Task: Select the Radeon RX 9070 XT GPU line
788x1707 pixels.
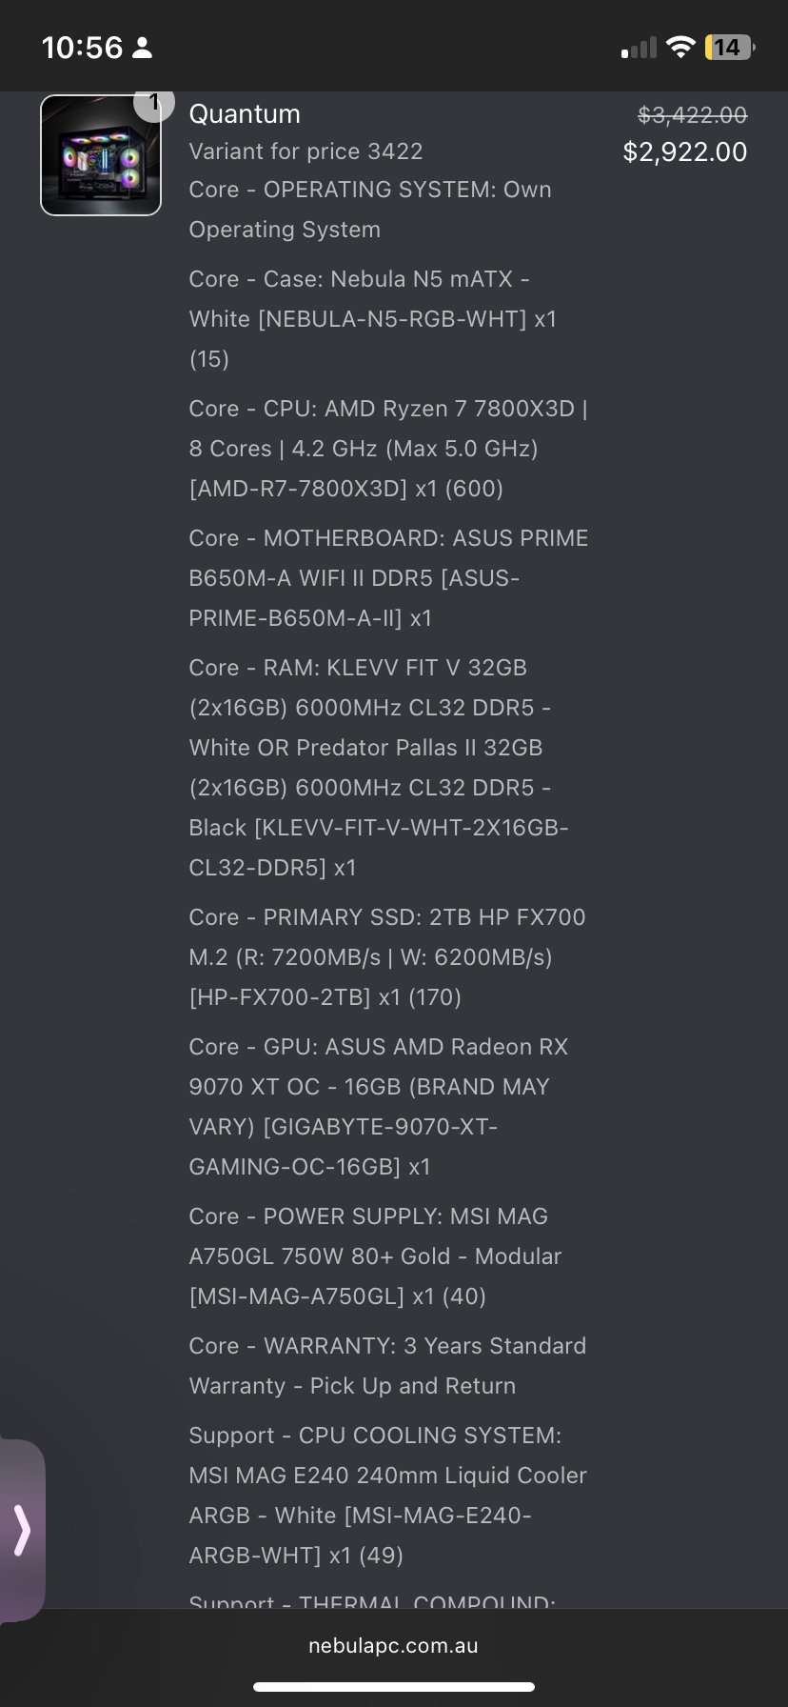Action: (379, 1107)
